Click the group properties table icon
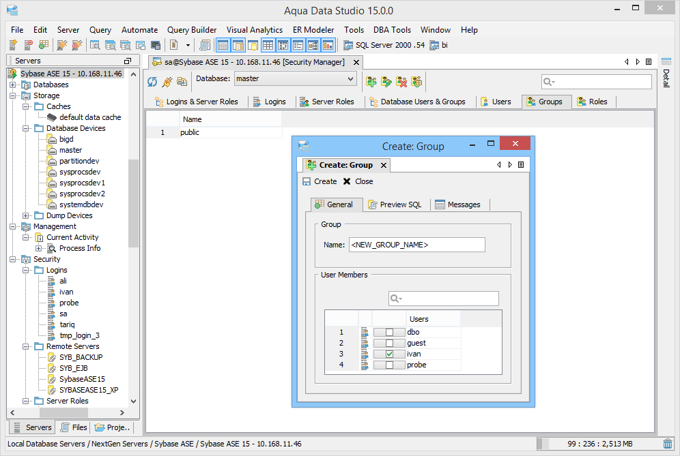This screenshot has height=456, width=680. [416, 81]
